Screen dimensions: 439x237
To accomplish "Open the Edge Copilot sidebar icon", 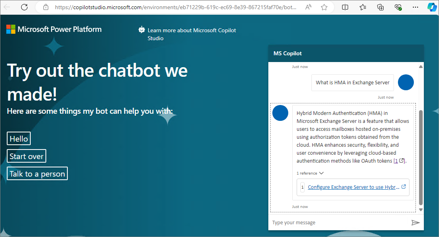I will pos(432,7).
